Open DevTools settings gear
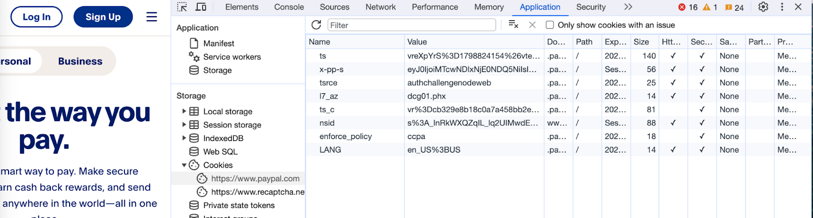The image size is (813, 218). pyautogui.click(x=763, y=7)
